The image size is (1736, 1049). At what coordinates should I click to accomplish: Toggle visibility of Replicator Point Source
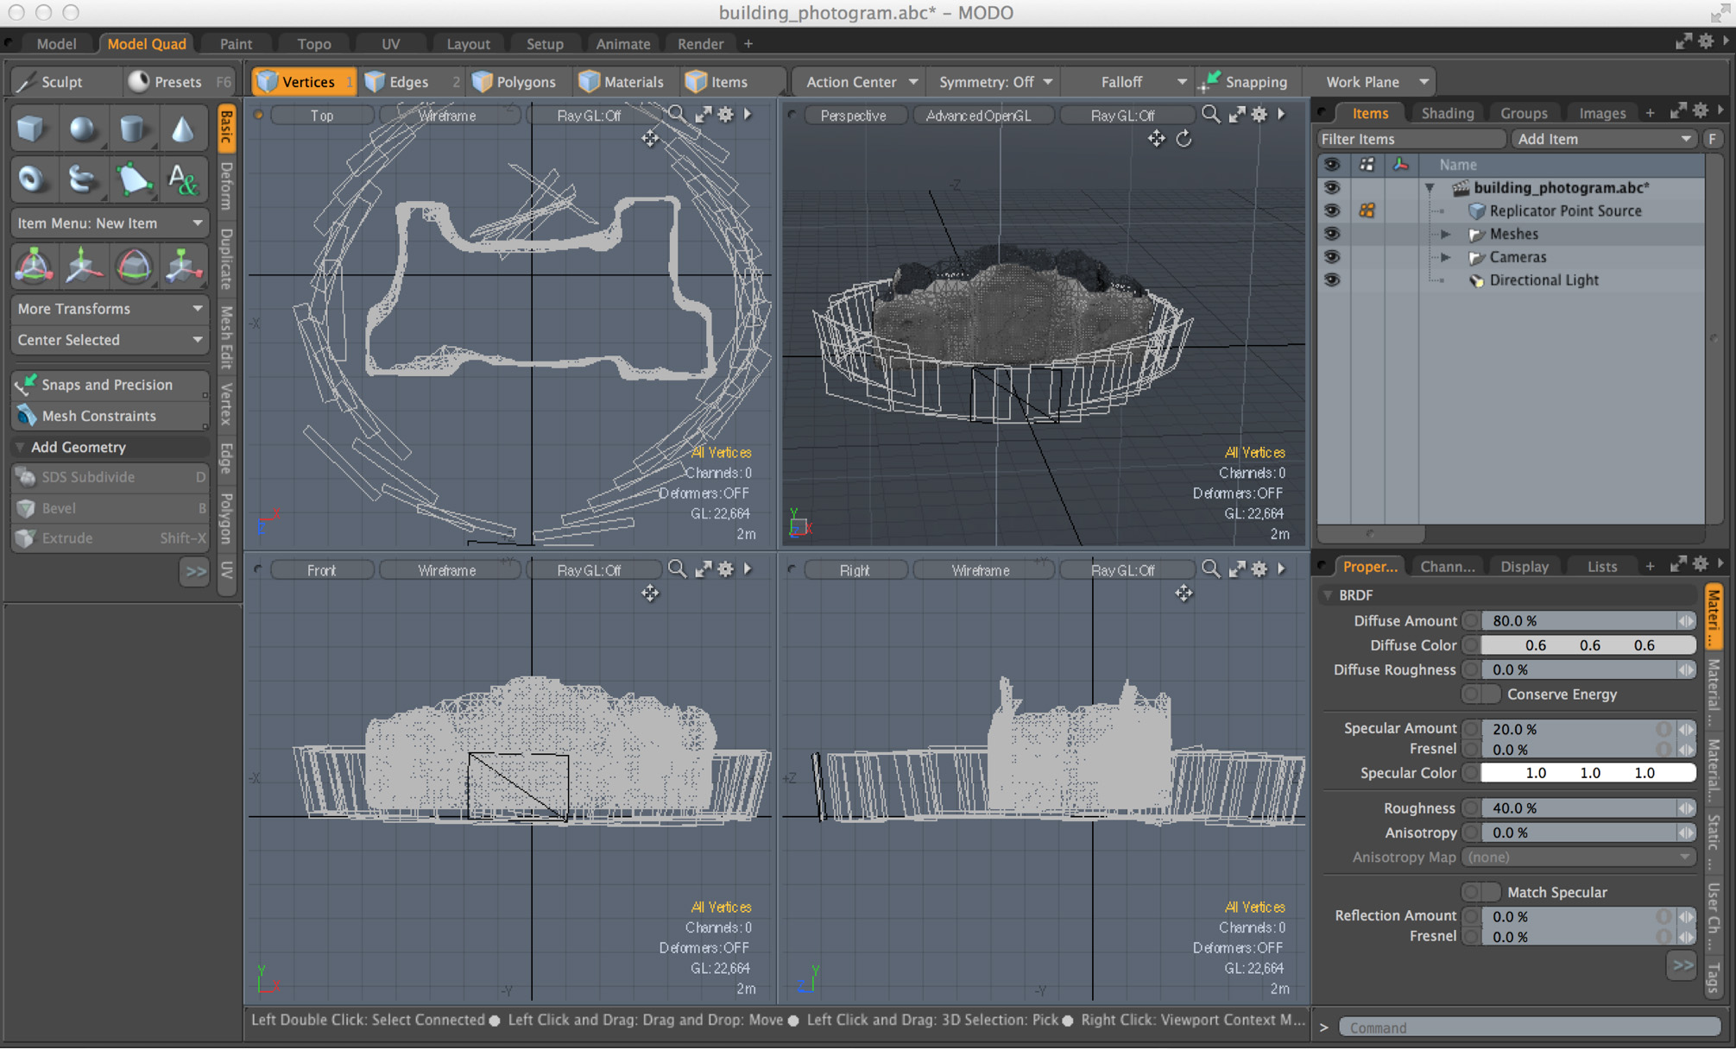[1332, 210]
